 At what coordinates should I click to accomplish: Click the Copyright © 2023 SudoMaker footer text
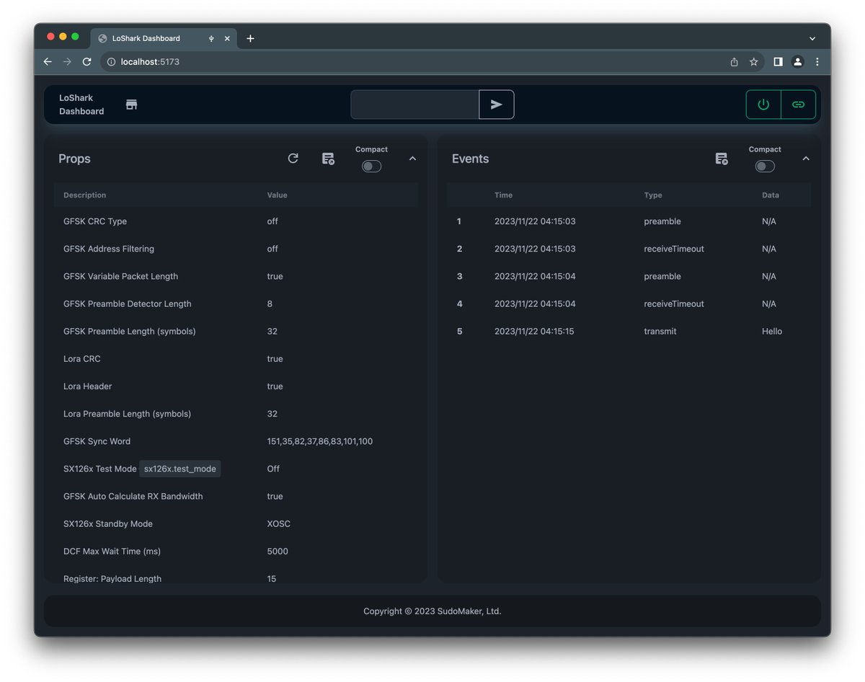tap(432, 611)
